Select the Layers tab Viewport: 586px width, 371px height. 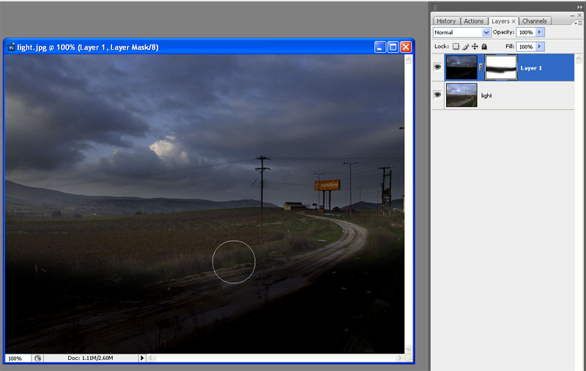[500, 21]
